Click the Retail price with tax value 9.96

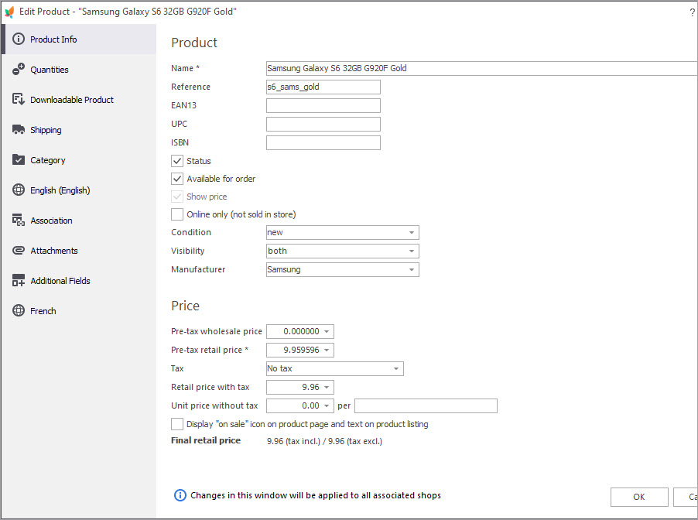311,387
